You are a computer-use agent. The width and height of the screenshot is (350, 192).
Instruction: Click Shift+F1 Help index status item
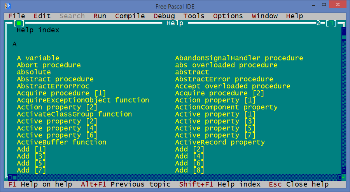[220, 184]
